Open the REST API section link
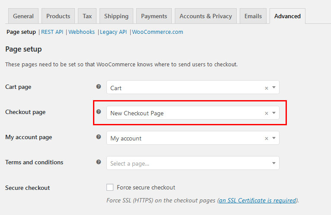The height and width of the screenshot is (215, 331). (52, 32)
